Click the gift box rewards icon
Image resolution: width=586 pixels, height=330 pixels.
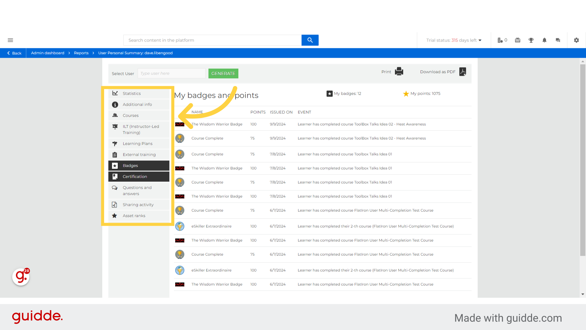click(517, 40)
